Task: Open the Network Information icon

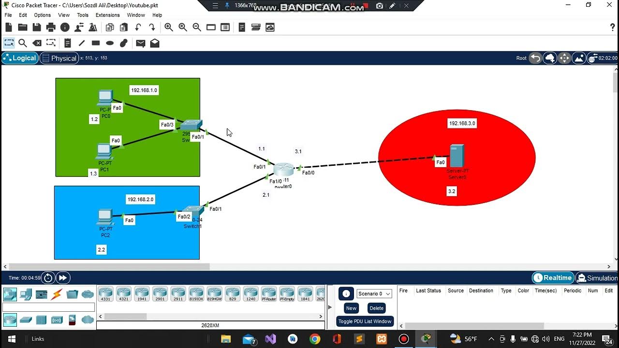Action: pos(65,28)
